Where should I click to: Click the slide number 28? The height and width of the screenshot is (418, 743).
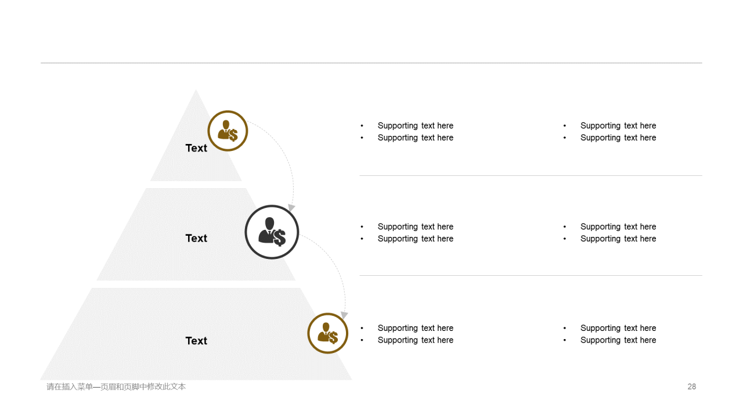pos(692,387)
